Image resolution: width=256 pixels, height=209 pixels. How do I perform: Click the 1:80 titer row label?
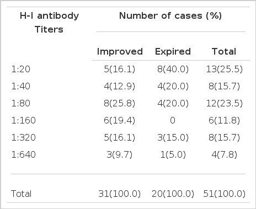tap(21, 103)
